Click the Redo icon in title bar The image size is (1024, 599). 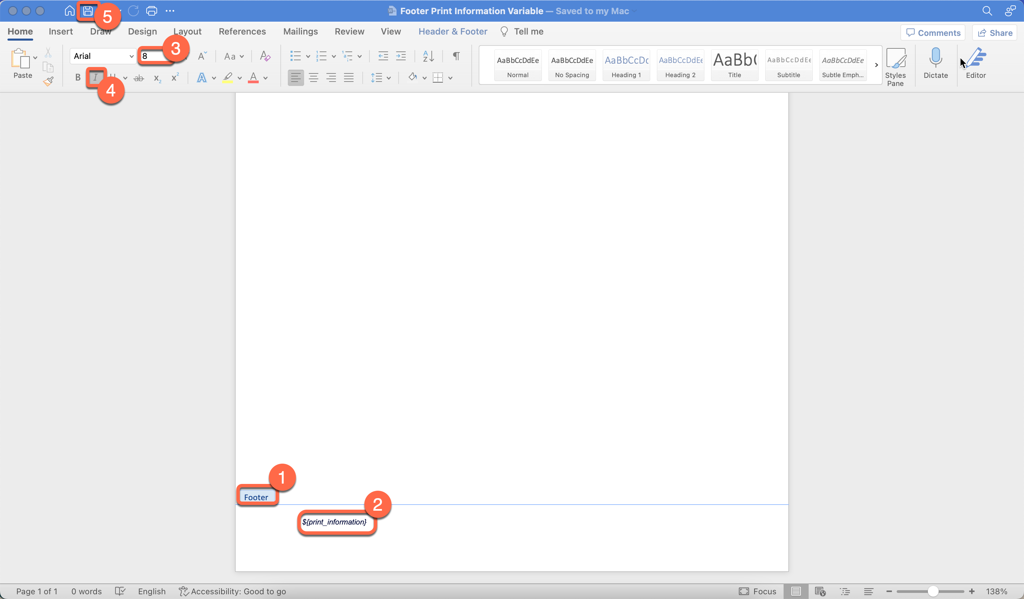[133, 10]
